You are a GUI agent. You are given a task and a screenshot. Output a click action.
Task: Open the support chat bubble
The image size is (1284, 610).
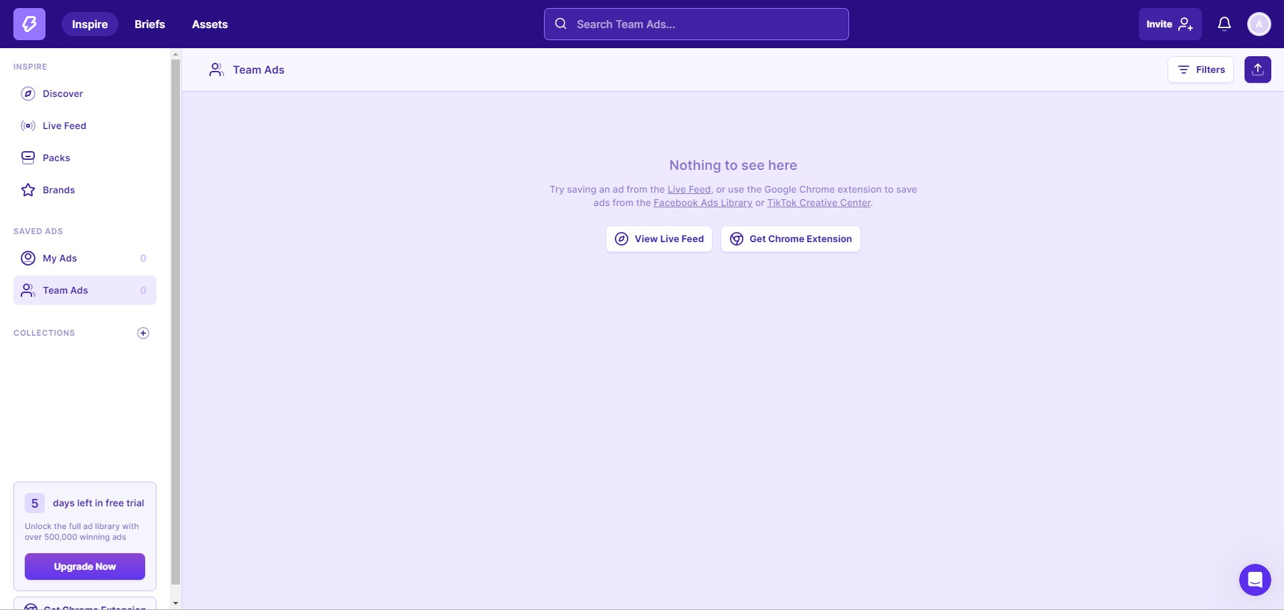point(1255,580)
